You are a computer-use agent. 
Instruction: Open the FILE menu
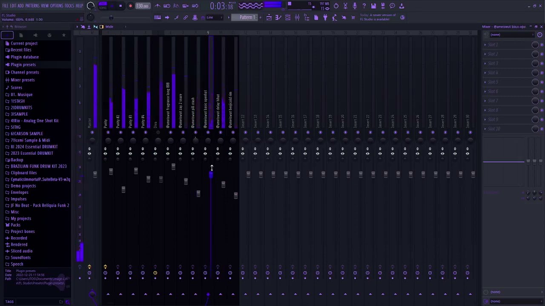coord(5,6)
